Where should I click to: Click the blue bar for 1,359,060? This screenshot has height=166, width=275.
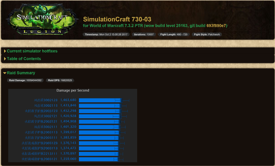pos(99,159)
